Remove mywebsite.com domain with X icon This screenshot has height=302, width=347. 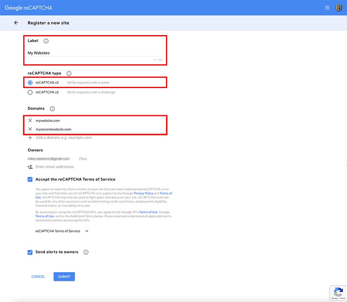[x=30, y=120]
